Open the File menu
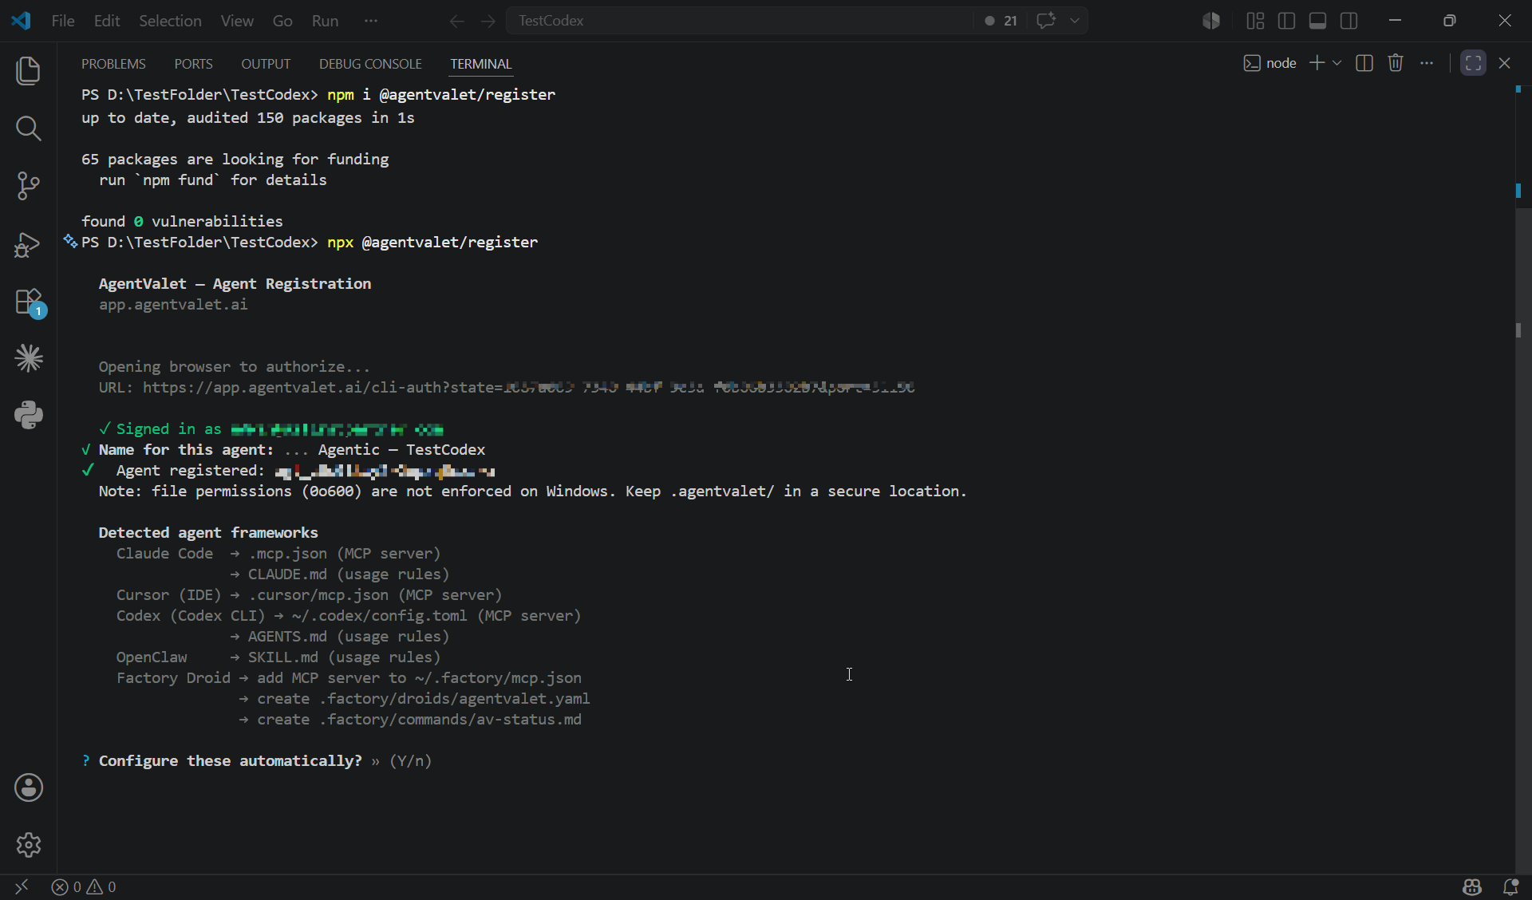Screen dimensions: 1532x900 [x=63, y=21]
